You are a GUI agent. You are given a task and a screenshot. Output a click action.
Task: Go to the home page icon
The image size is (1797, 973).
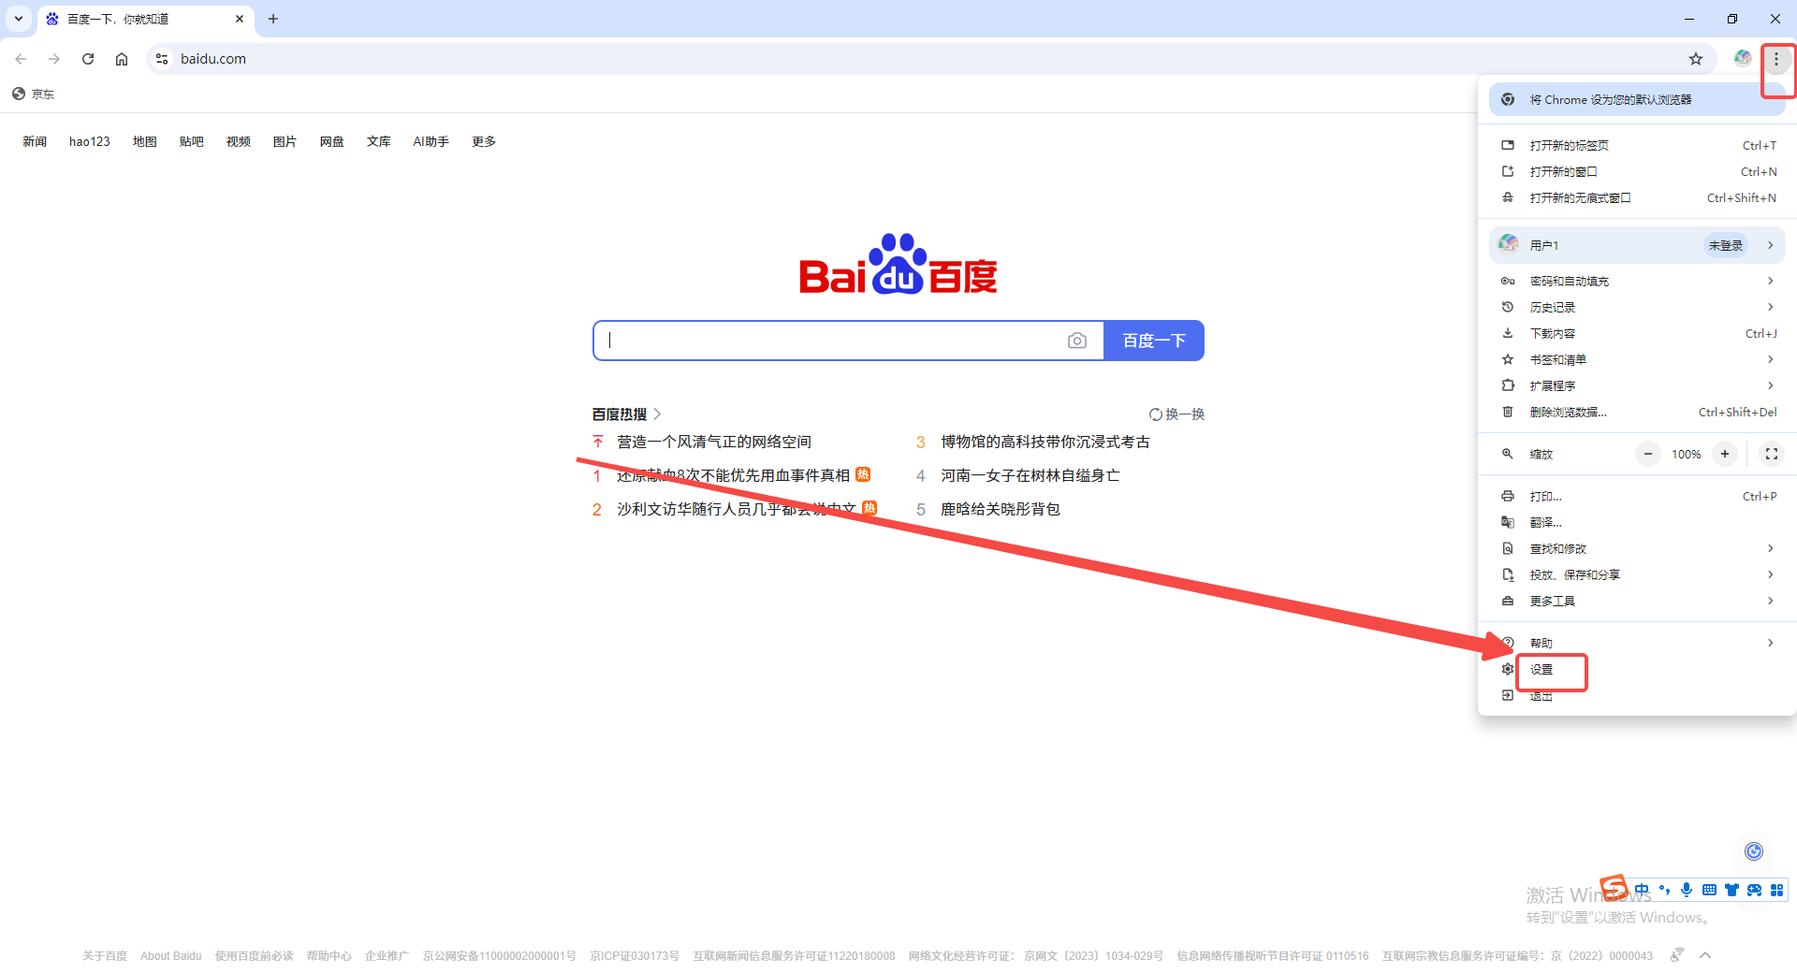pyautogui.click(x=122, y=59)
